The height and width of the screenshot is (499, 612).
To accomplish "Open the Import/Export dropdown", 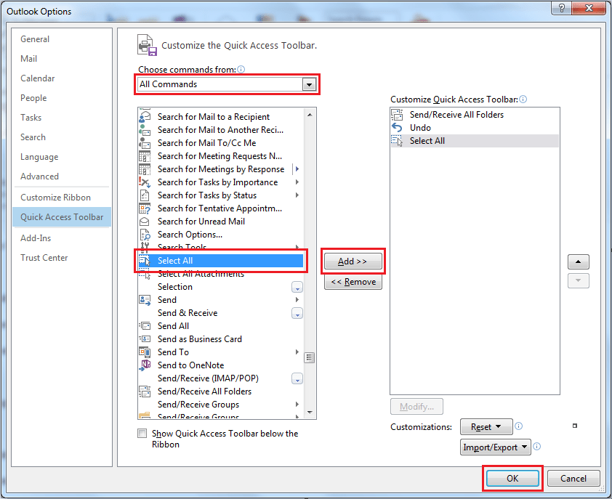I will click(495, 447).
